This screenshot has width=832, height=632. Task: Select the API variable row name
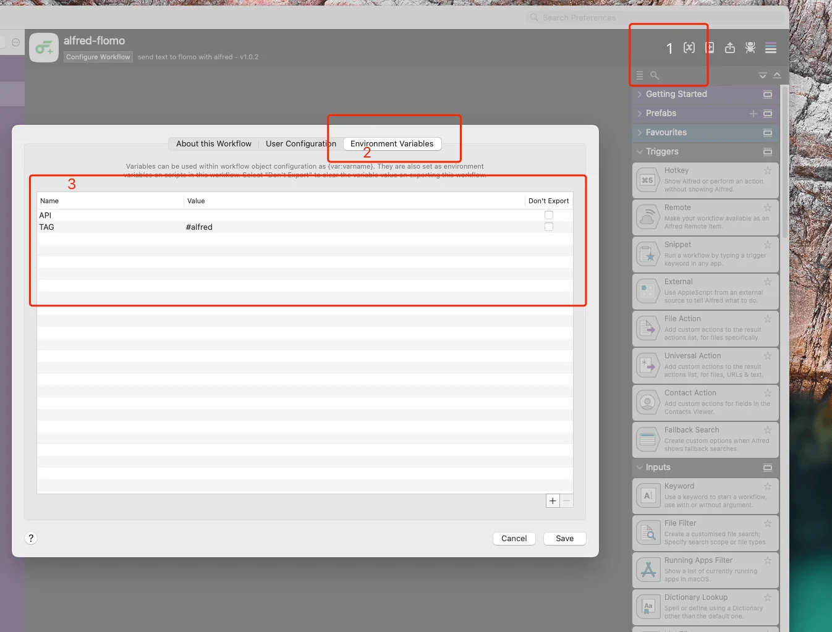pos(45,216)
